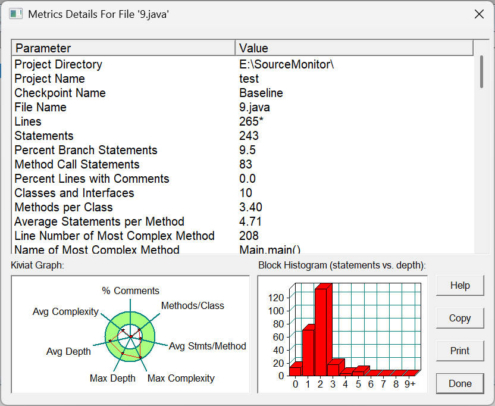Click the value Baseline
The height and width of the screenshot is (406, 495).
click(261, 93)
